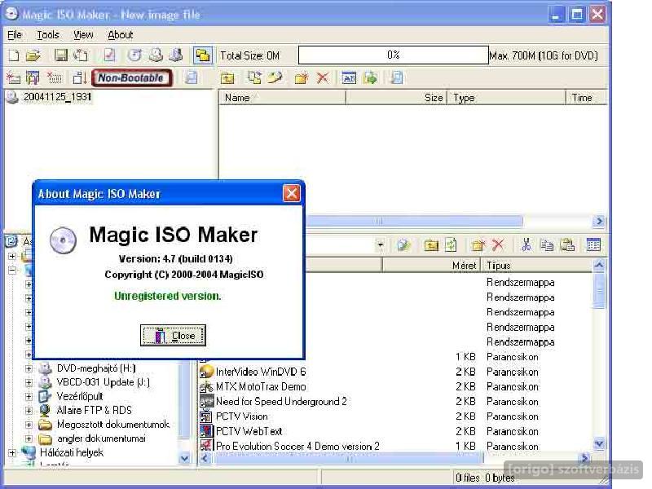
Task: Click the refresh page icon in explorer toolbar
Action: click(x=452, y=245)
